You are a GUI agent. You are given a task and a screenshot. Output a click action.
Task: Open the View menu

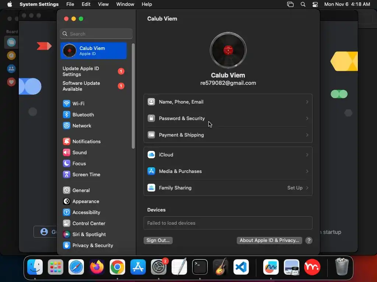103,4
